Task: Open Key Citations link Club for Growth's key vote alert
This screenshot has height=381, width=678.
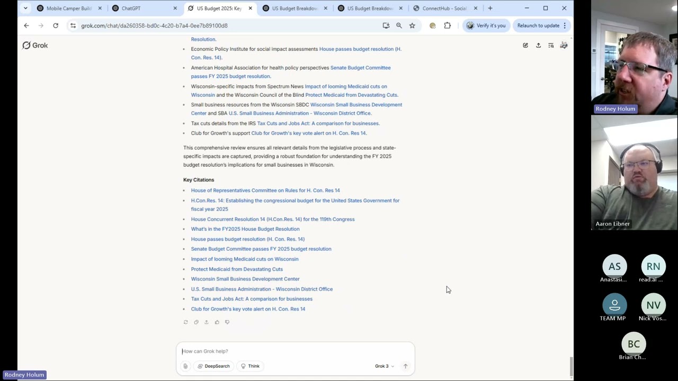Action: [x=248, y=309]
